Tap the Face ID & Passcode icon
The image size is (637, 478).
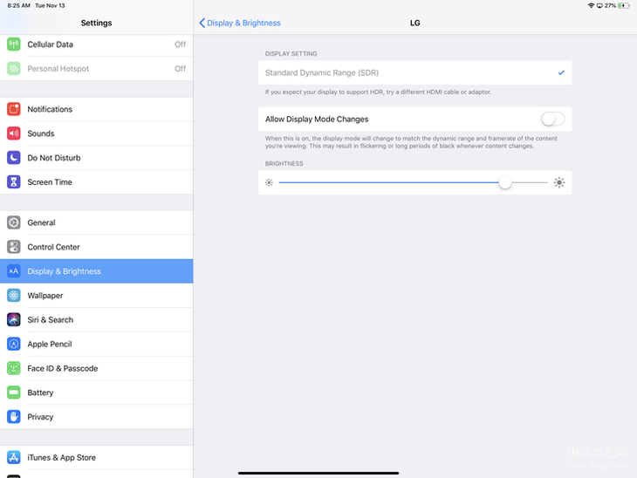[x=14, y=369]
